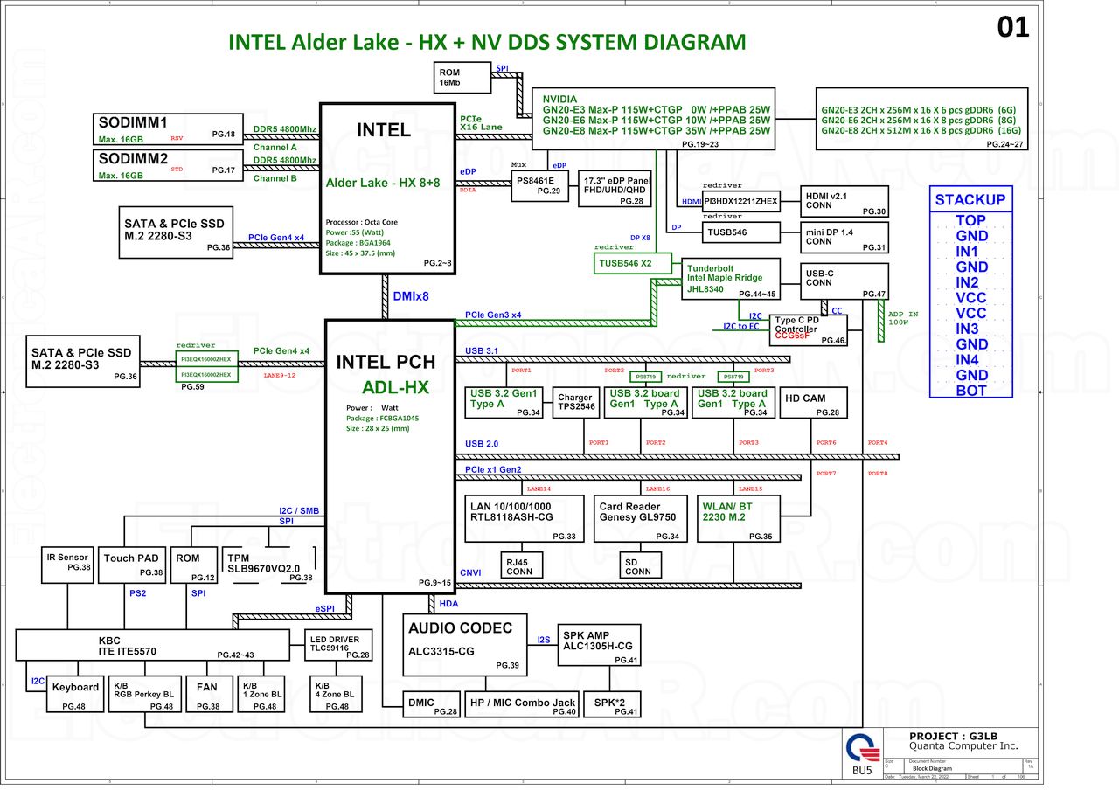Viewport: 1119px width, 790px height.
Task: Click the 'AUDIO CODEC ALC3315-CG' block
Action: pyautogui.click(x=466, y=645)
